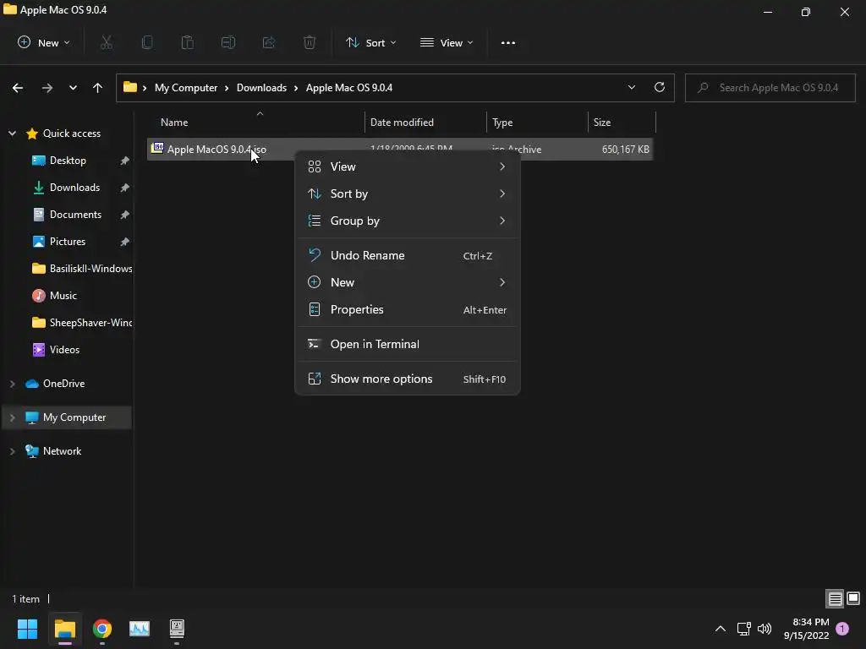
Task: Open Desktop in Quick access
Action: coord(68,161)
